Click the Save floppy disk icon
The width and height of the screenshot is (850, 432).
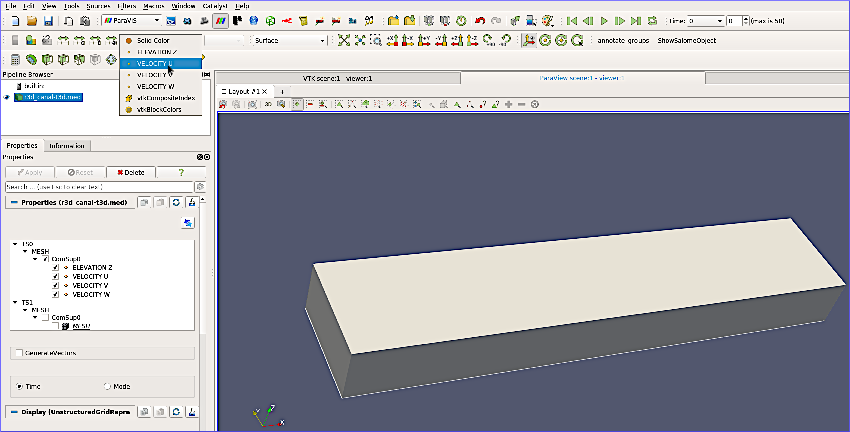[48, 21]
